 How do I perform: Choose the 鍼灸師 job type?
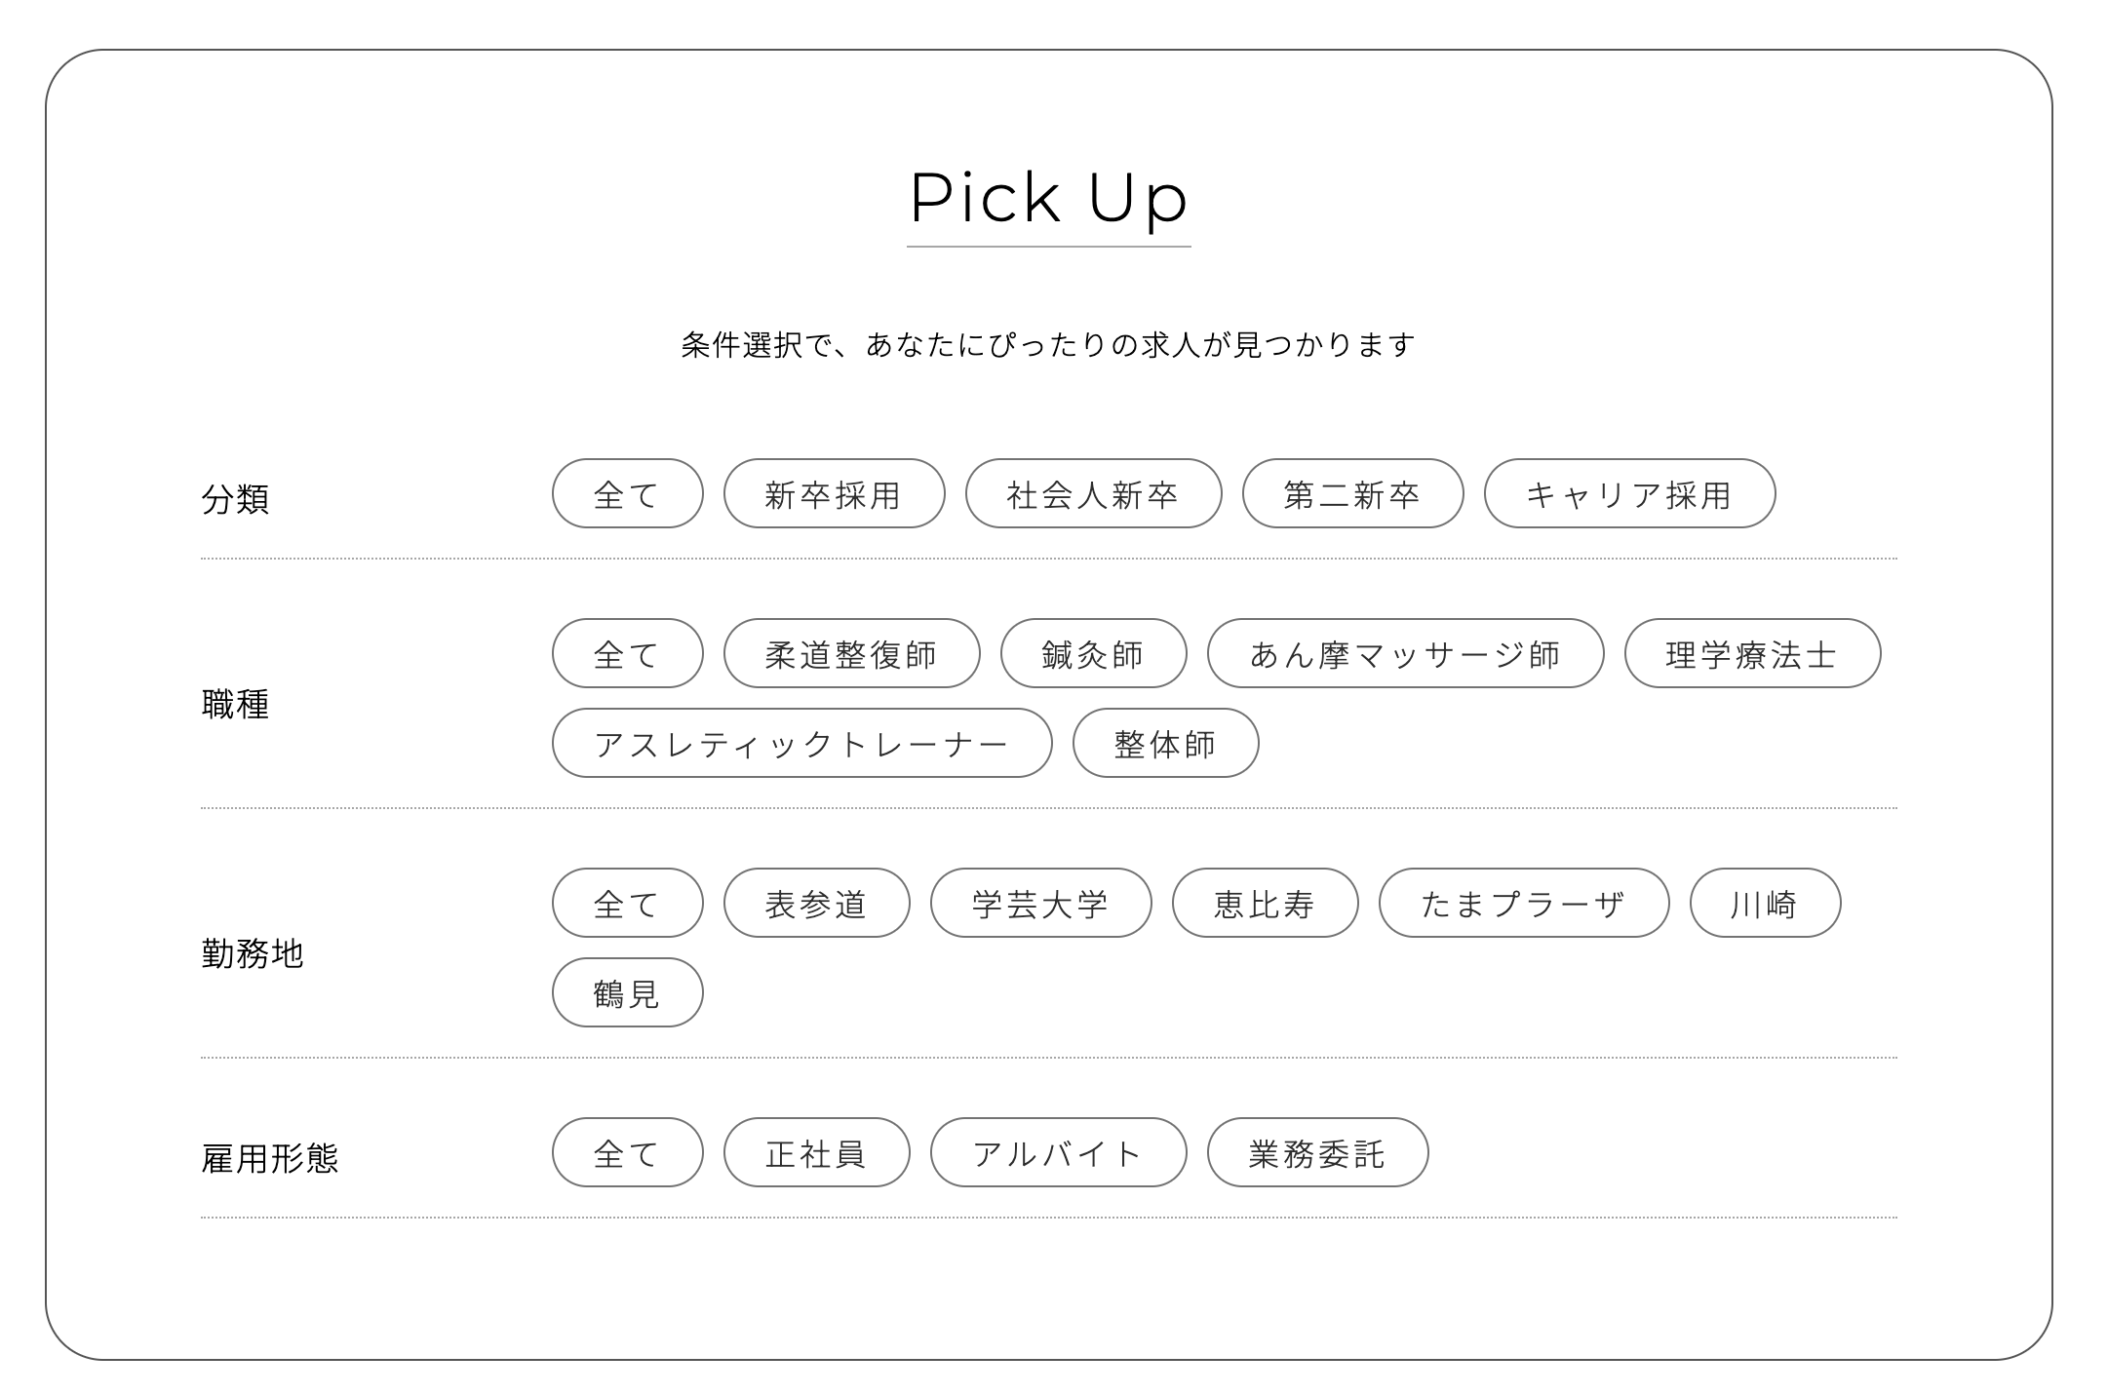click(x=1093, y=654)
